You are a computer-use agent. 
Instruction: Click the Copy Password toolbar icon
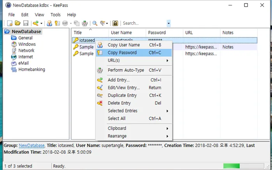pyautogui.click(x=57, y=23)
